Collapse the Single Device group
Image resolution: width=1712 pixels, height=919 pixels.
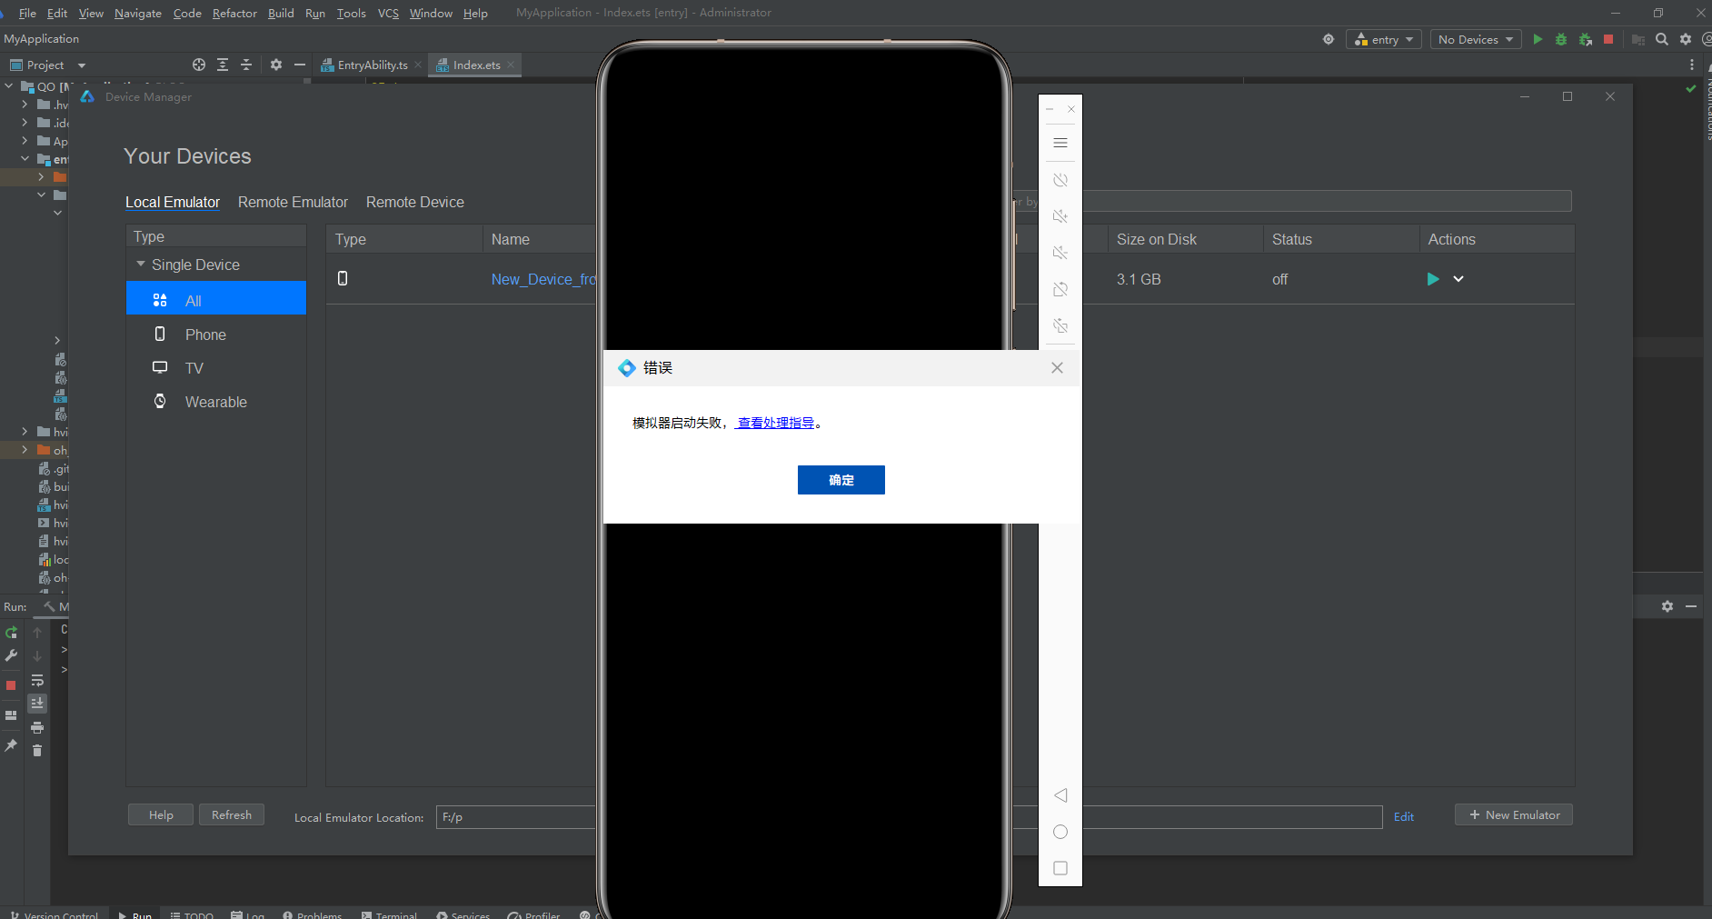click(141, 265)
